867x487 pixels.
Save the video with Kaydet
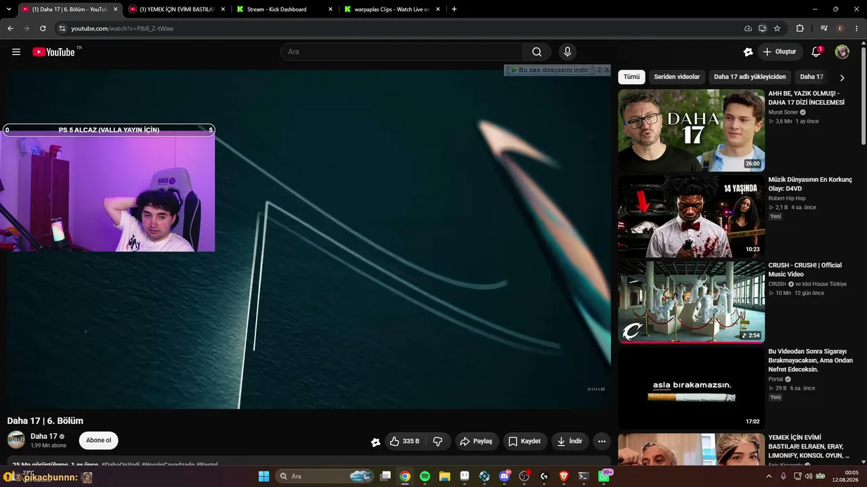pos(524,441)
